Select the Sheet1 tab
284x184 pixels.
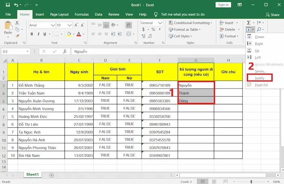click(32, 174)
